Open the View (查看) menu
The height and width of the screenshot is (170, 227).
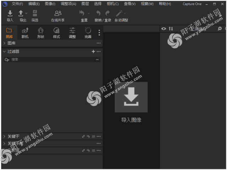(130, 4)
